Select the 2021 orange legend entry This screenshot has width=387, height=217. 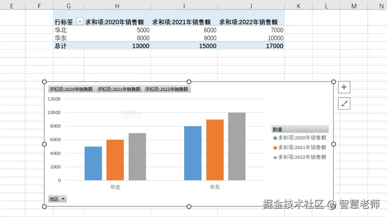(300, 148)
